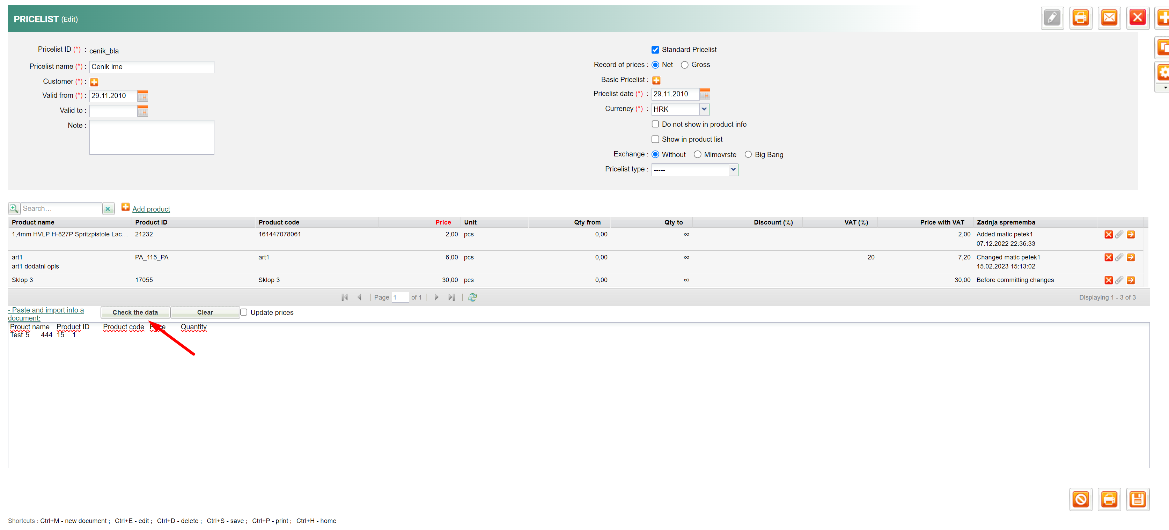Click the Add product link
This screenshot has width=1169, height=530.
(151, 209)
